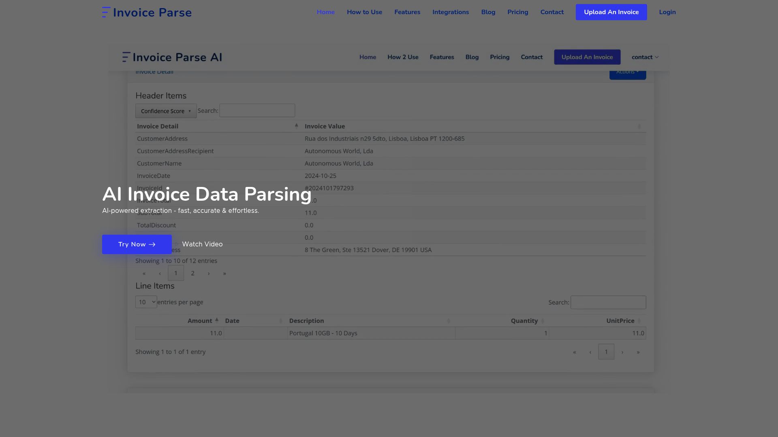The height and width of the screenshot is (437, 778).
Task: Click How 2 Use in preview nav
Action: [403, 57]
